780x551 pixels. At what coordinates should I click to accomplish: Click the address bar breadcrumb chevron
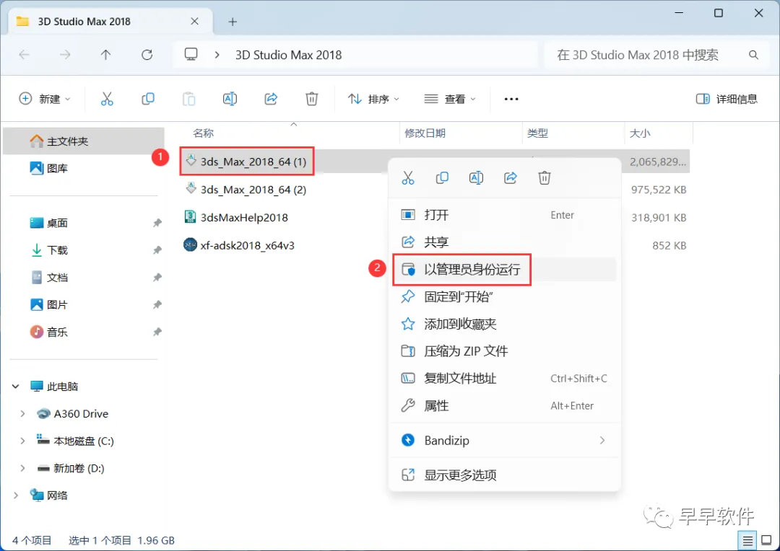(217, 55)
